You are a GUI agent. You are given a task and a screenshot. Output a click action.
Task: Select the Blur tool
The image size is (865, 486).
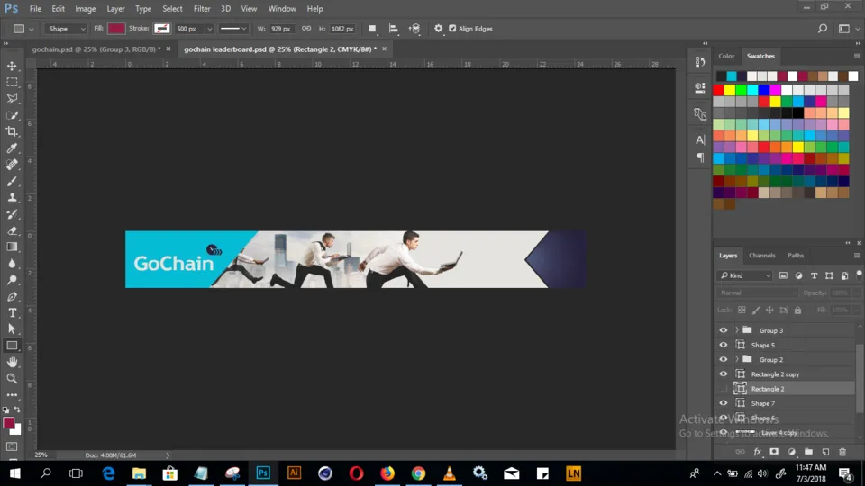pyautogui.click(x=12, y=264)
